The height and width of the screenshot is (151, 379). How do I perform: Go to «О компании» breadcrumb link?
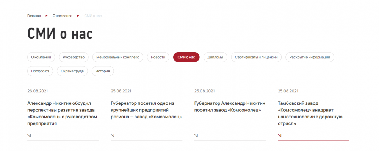click(x=63, y=16)
